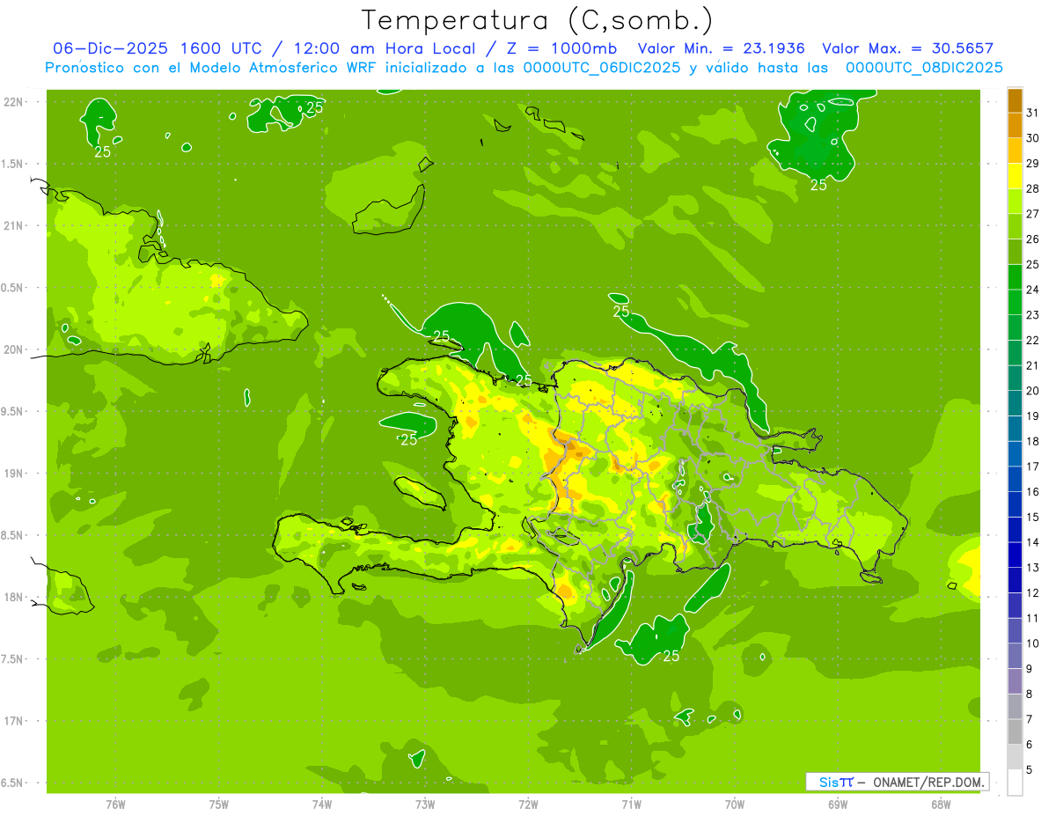Select the '7.5N' latitude tick label
The image size is (1056, 816).
tap(13, 659)
